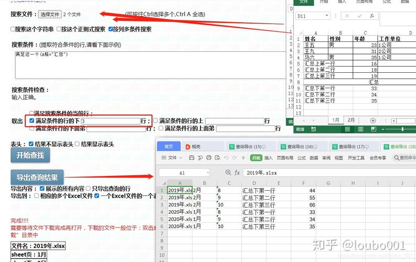The image size is (416, 262).
Task: Click the 满足条件的行的下 rows input
Action: 111,122
